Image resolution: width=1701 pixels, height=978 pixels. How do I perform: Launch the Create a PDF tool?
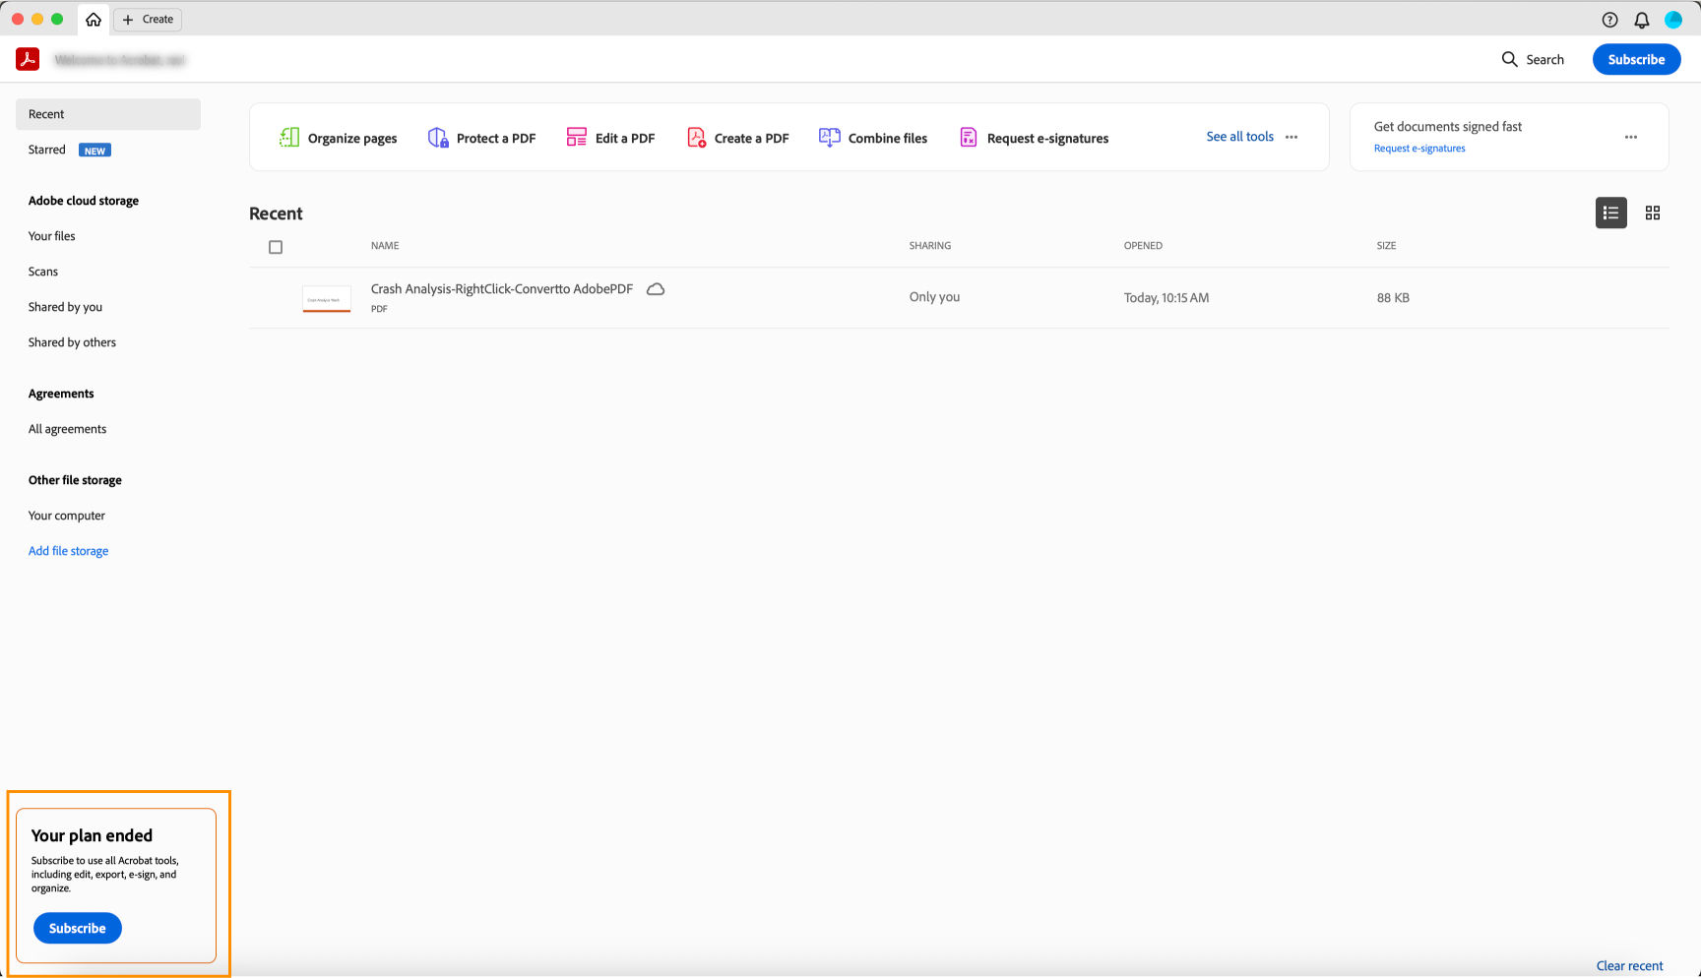tap(736, 138)
